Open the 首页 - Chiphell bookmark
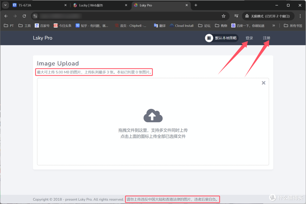This screenshot has width=306, height=204. click(x=131, y=26)
